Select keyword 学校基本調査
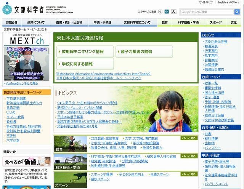244x189 pixels. [x=16, y=98]
